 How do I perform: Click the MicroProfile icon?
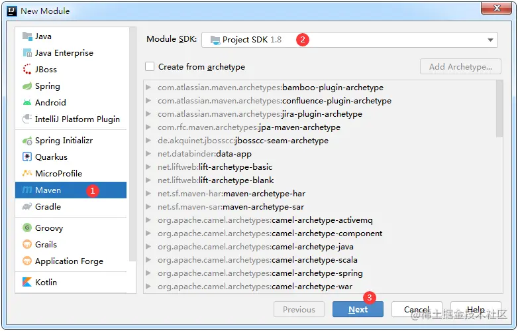click(27, 173)
